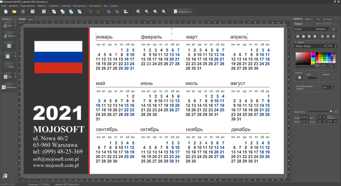Open the Инструменты menu
Viewport: 341px width, 186px height.
pyautogui.click(x=80, y=6)
